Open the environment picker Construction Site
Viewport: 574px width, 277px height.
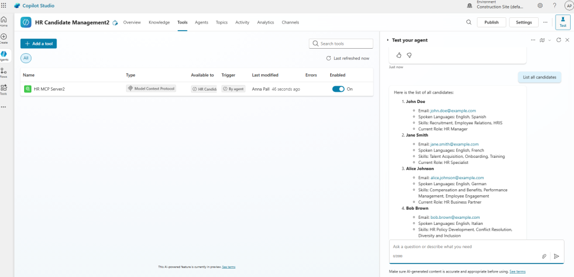(x=499, y=6)
